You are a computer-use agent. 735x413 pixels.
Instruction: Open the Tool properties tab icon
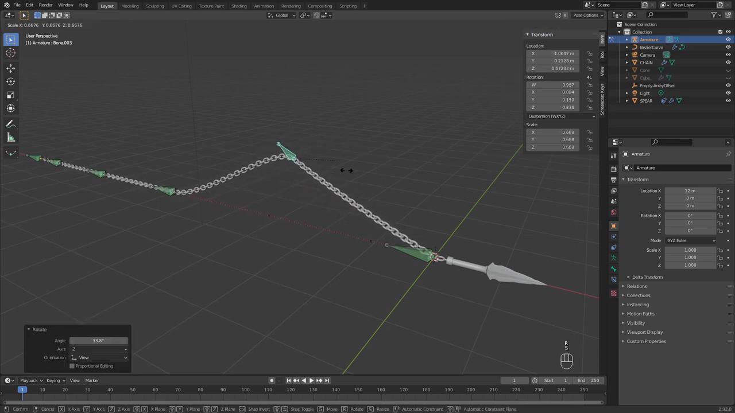[613, 155]
